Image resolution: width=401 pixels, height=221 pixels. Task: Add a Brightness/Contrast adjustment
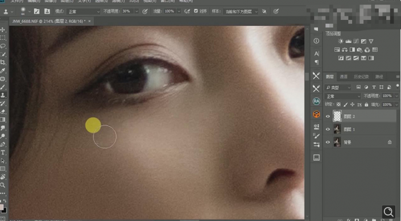coord(341,41)
